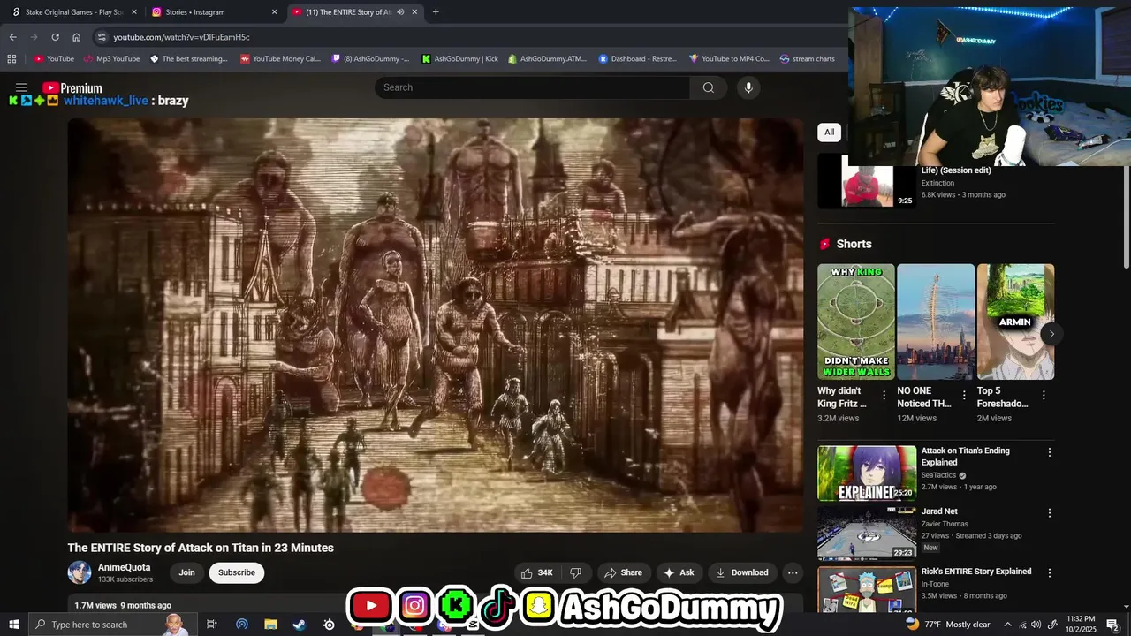
Task: Download the video with Download button
Action: point(742,572)
